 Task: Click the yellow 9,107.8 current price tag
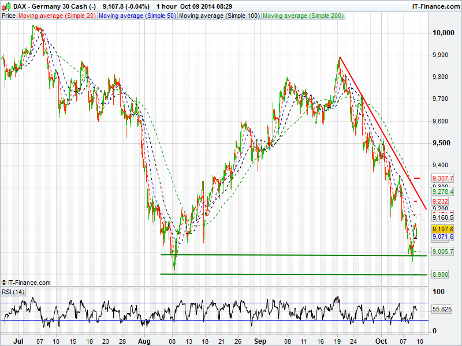coord(443,229)
